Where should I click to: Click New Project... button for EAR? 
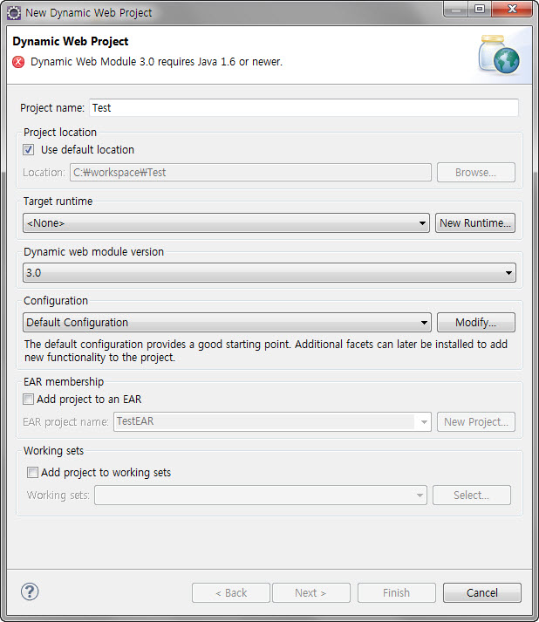click(x=476, y=421)
